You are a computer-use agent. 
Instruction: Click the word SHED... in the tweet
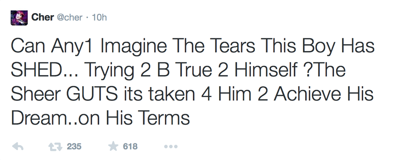44,70
